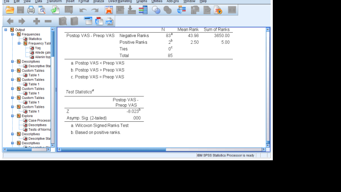Click the Undo arrow icon
This screenshot has width=341, height=192.
coord(83,10)
